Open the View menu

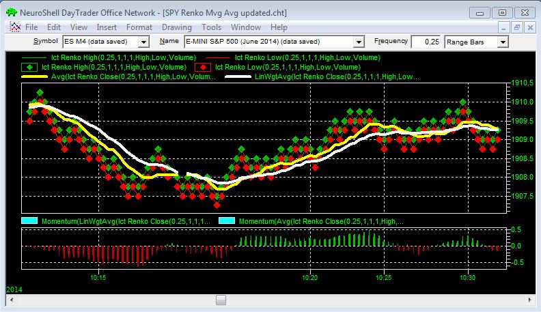79,27
